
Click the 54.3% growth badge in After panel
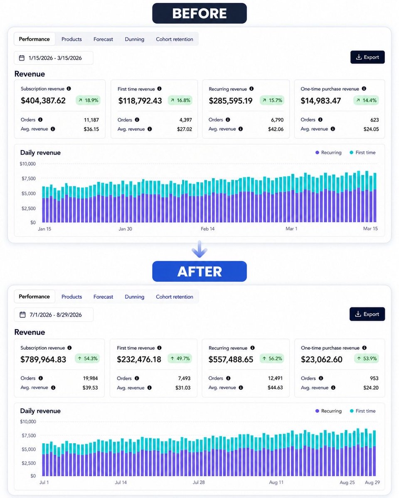pyautogui.click(x=87, y=359)
